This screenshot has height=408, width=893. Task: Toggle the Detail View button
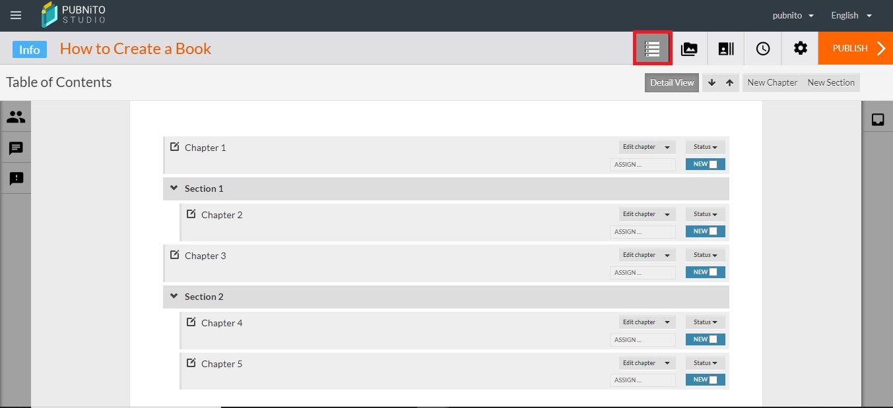(x=672, y=82)
